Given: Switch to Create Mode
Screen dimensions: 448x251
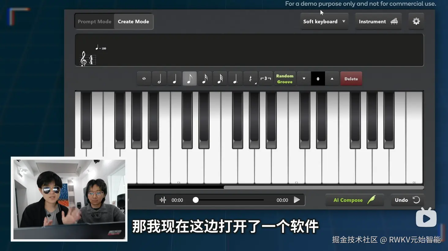Looking at the screenshot, I should click(133, 21).
